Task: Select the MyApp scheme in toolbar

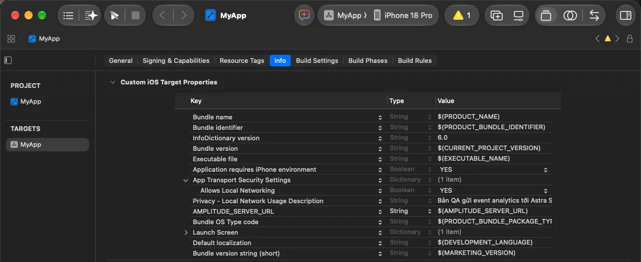Action: click(x=346, y=16)
